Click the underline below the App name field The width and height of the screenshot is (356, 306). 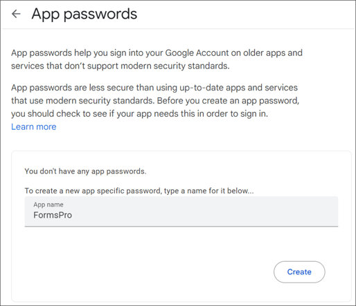coord(181,227)
